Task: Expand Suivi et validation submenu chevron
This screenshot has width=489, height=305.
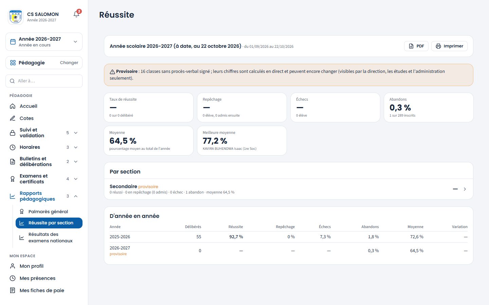Action: [x=76, y=133]
